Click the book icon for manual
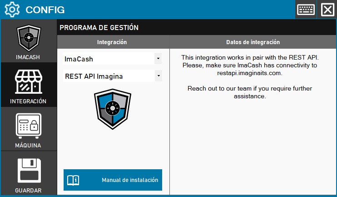 (74, 180)
